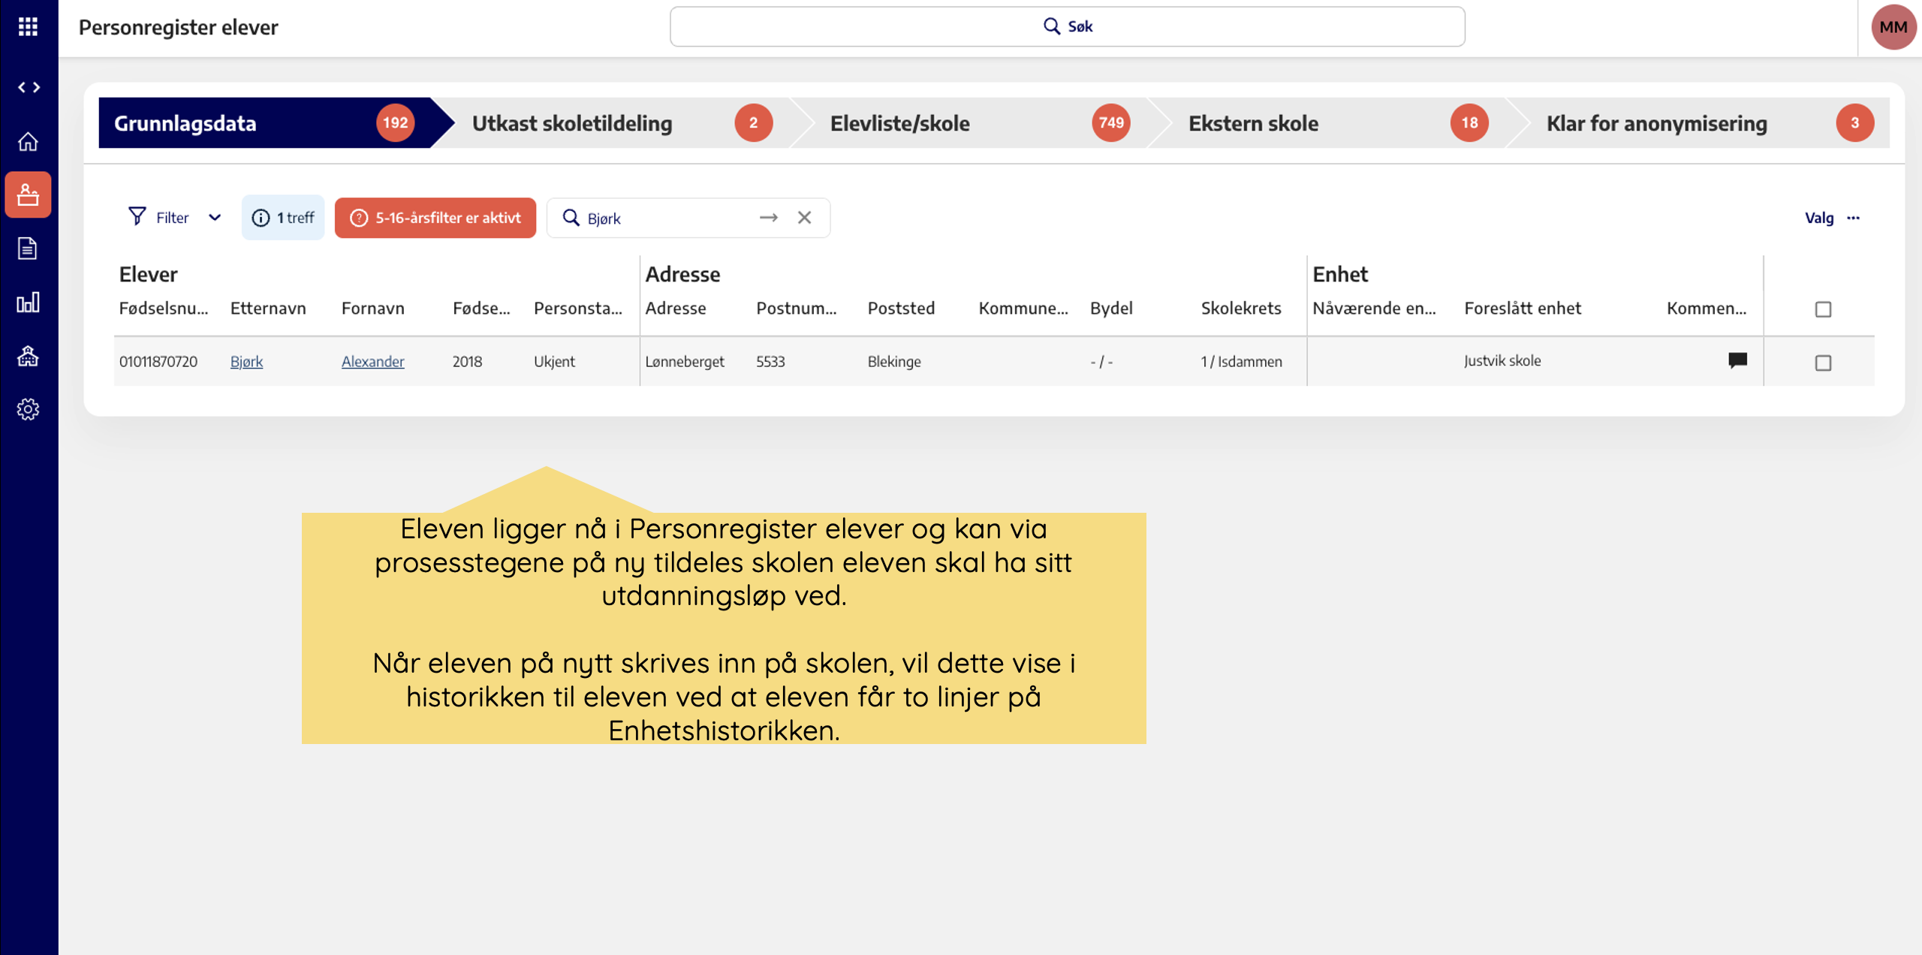The width and height of the screenshot is (1922, 955).
Task: Click the 5533 postnummer cell
Action: click(x=770, y=361)
